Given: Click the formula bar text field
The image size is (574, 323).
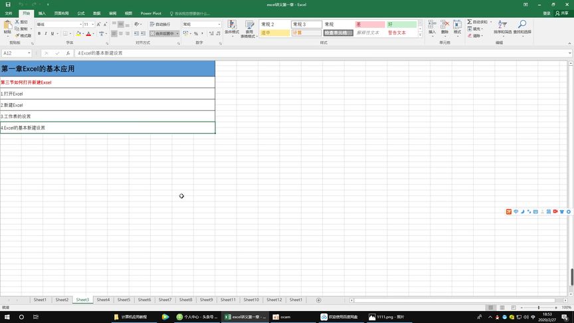Looking at the screenshot, I should coord(322,53).
